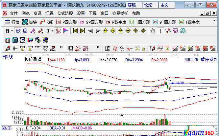The image size is (219, 136).
Task: Click the yellow diamond horizontal-compress icon
Action: click(128, 31)
